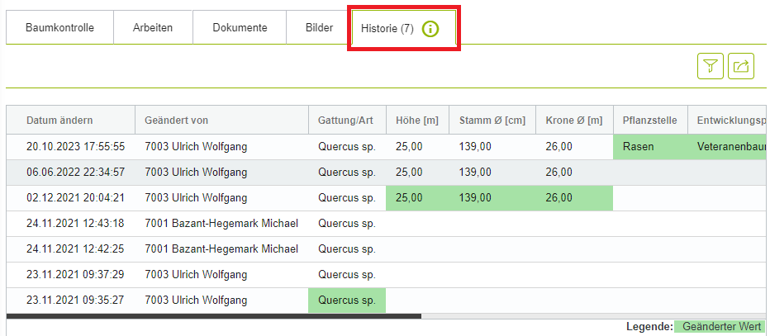Select the Dokumente tab
770x336 pixels.
[240, 28]
